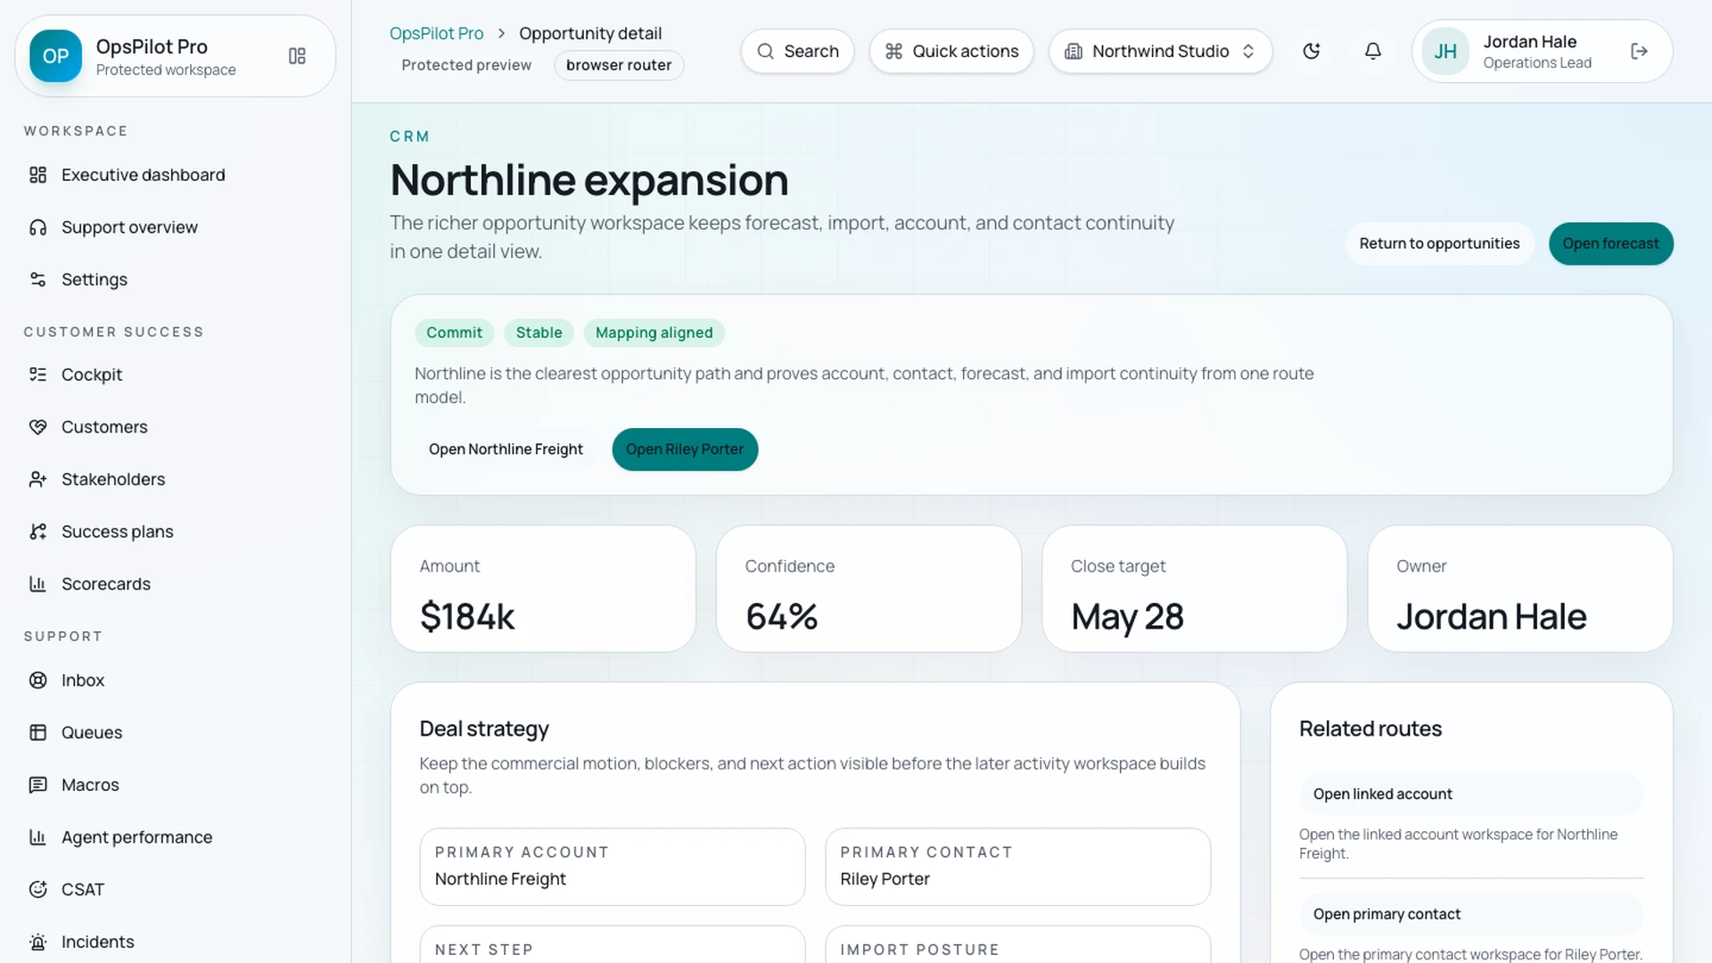This screenshot has width=1712, height=963.
Task: Click the Deal strategy heading
Action: (x=484, y=729)
